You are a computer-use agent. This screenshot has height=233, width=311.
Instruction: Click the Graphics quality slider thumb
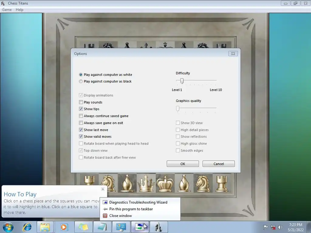[178, 108]
